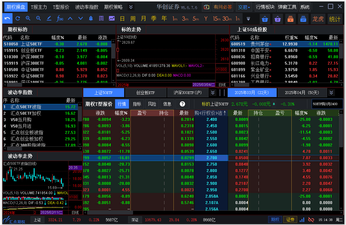This screenshot has width=346, height=225.
Task: Click the screen capture icon in title bar
Action: (207, 7)
